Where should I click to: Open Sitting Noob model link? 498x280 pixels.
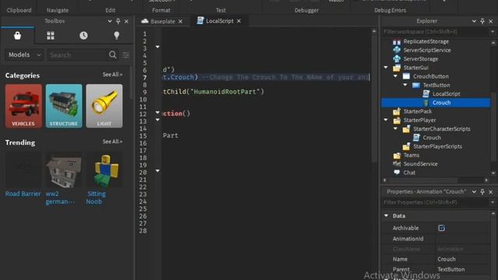[96, 198]
